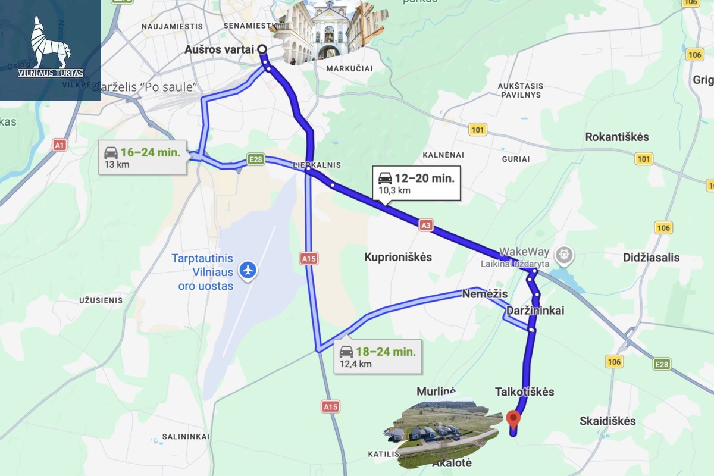Click the Aušros vartai origin circle marker
714x476 pixels.
pyautogui.click(x=262, y=50)
